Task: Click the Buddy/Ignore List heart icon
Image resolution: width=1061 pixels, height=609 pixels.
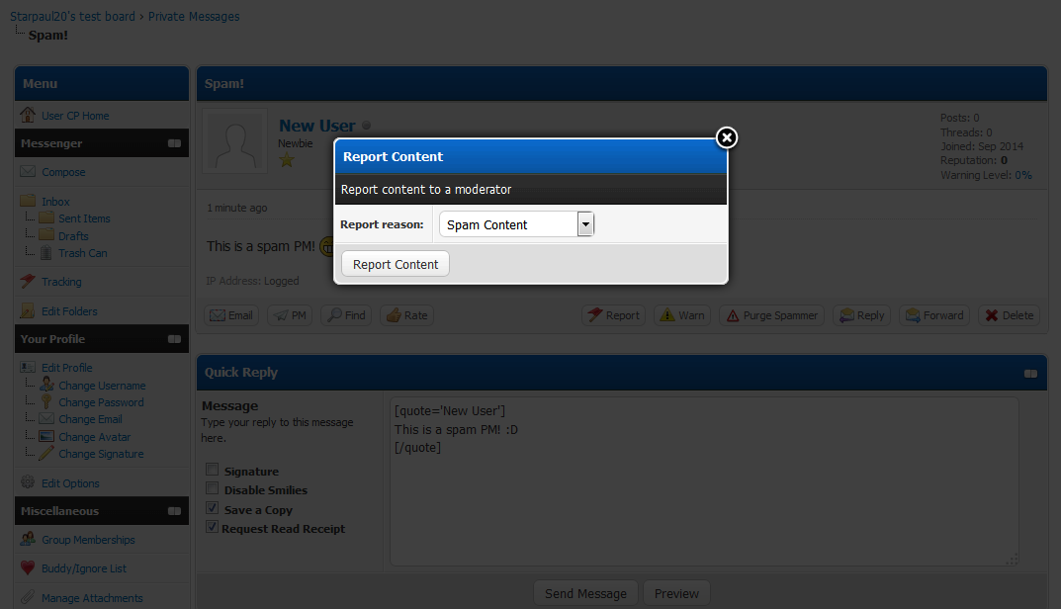Action: click(28, 567)
